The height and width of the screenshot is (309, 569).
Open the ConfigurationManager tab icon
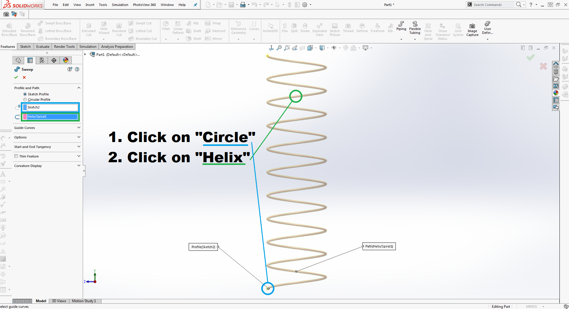(42, 60)
